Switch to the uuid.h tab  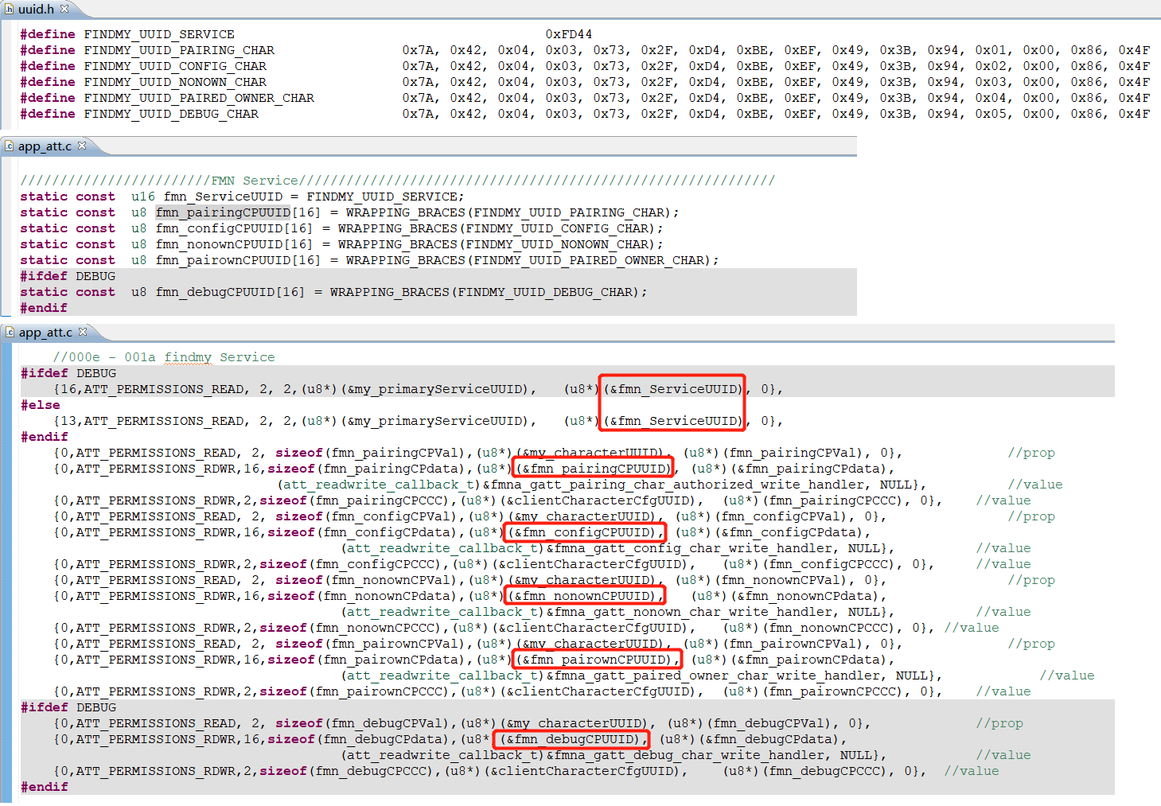[36, 10]
